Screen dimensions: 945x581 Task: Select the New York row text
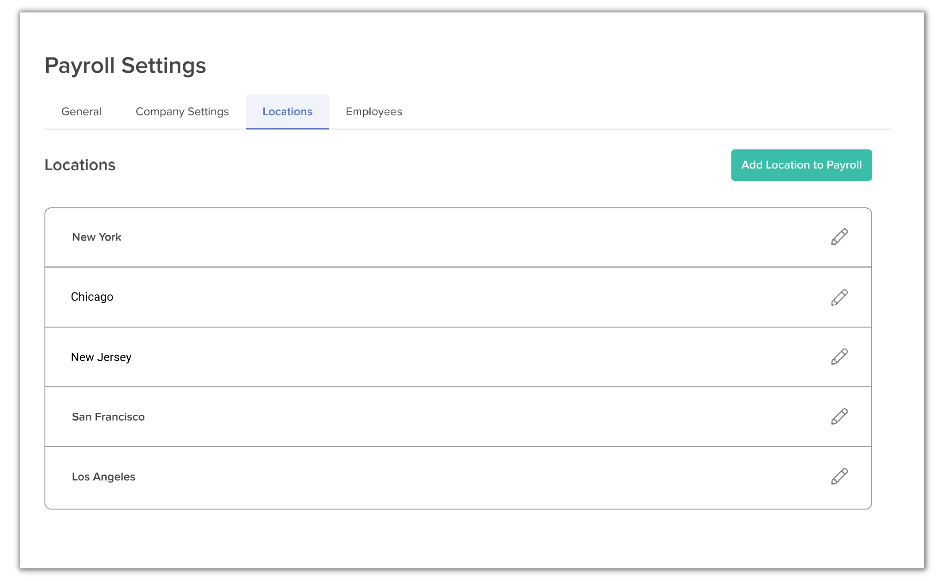click(x=96, y=237)
